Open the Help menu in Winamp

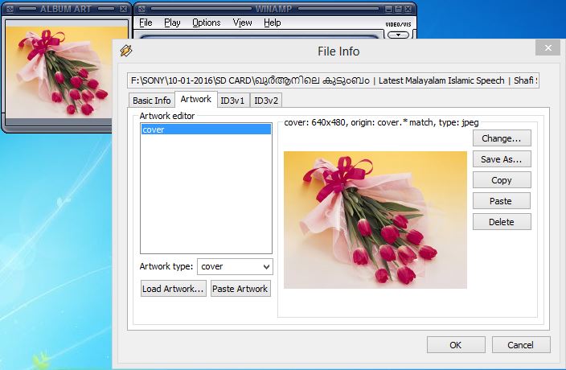[x=273, y=23]
